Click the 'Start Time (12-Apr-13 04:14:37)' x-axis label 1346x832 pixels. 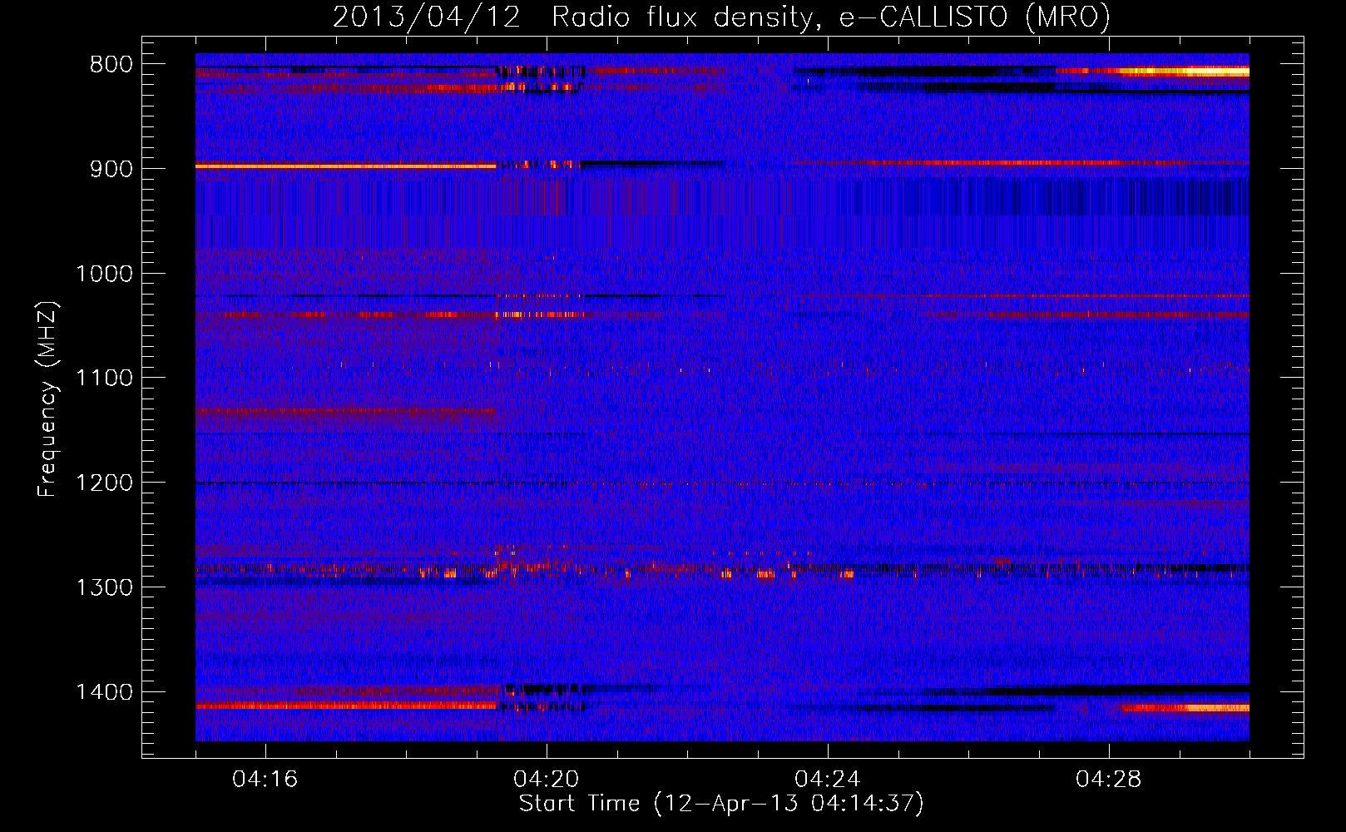coord(721,804)
